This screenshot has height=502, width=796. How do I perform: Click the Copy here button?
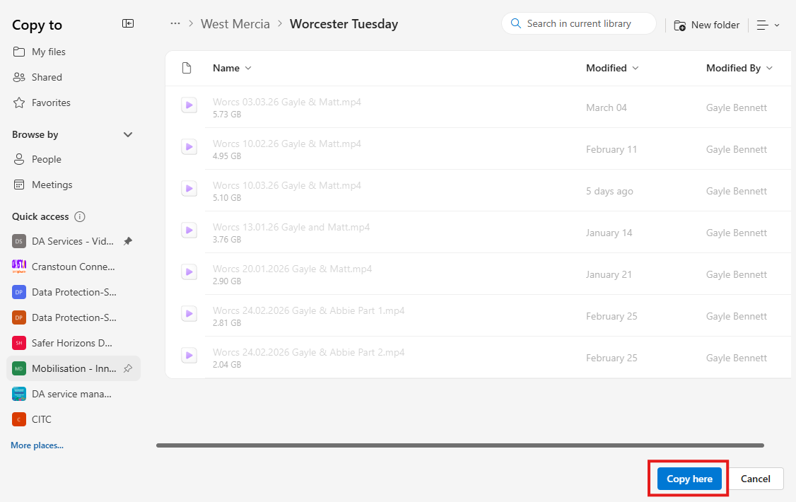[689, 479]
